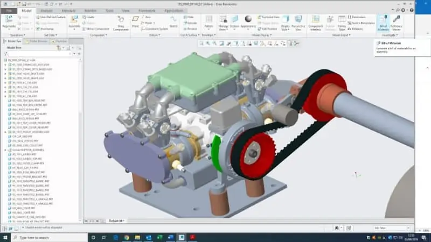The image size is (431, 242).
Task: Click Create component
Action: (x=88, y=17)
